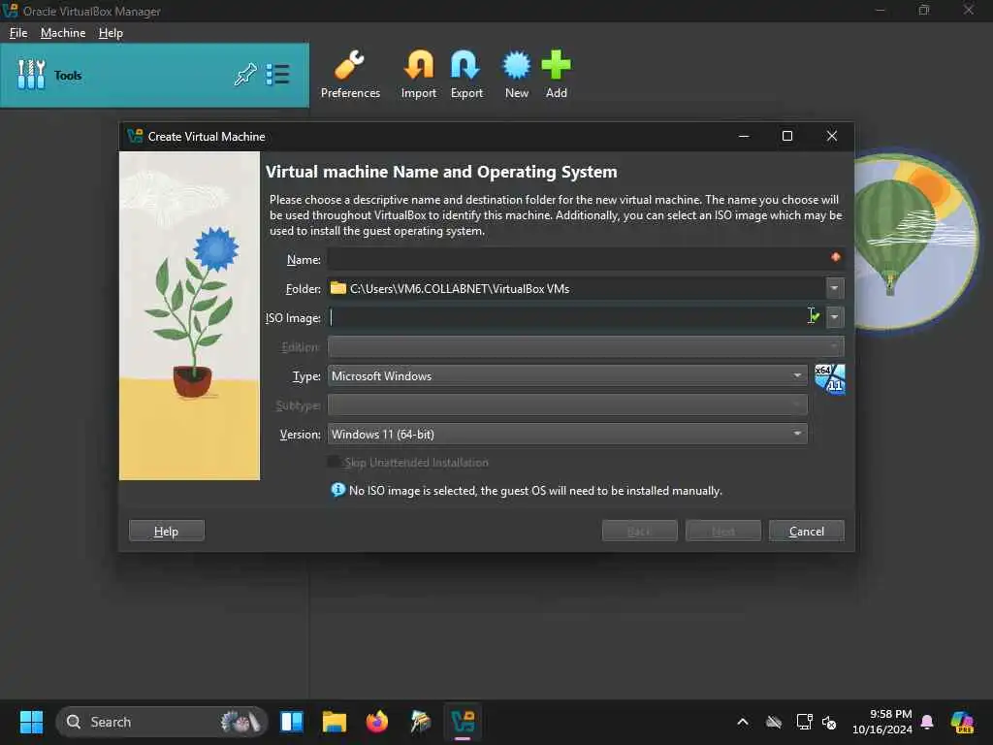Open Preferences in the VirtualBox toolbar
Viewport: 993px width, 745px height.
pos(349,74)
